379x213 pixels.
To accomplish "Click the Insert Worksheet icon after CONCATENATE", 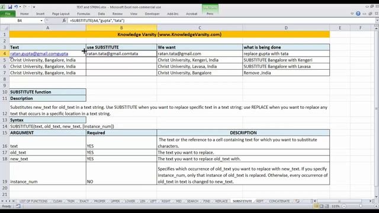I will [x=297, y=201].
